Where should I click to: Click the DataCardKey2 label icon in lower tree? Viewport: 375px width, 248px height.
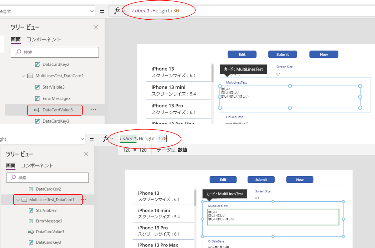(31, 189)
